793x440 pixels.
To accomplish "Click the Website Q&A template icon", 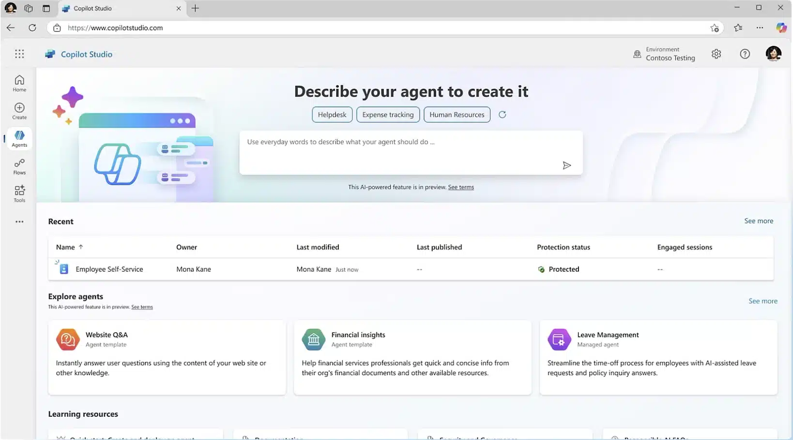I will [68, 339].
